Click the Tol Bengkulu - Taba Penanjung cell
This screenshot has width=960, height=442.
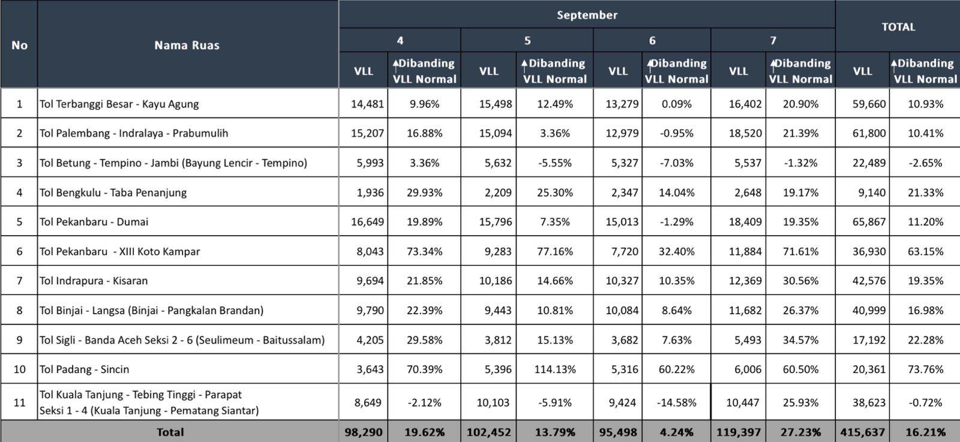[x=113, y=193]
